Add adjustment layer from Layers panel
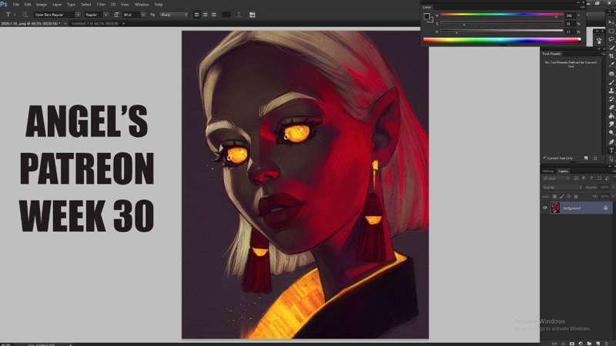616x346 pixels. pos(581,343)
